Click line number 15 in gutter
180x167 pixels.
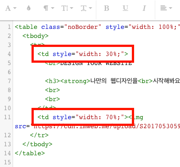[x=8, y=162]
